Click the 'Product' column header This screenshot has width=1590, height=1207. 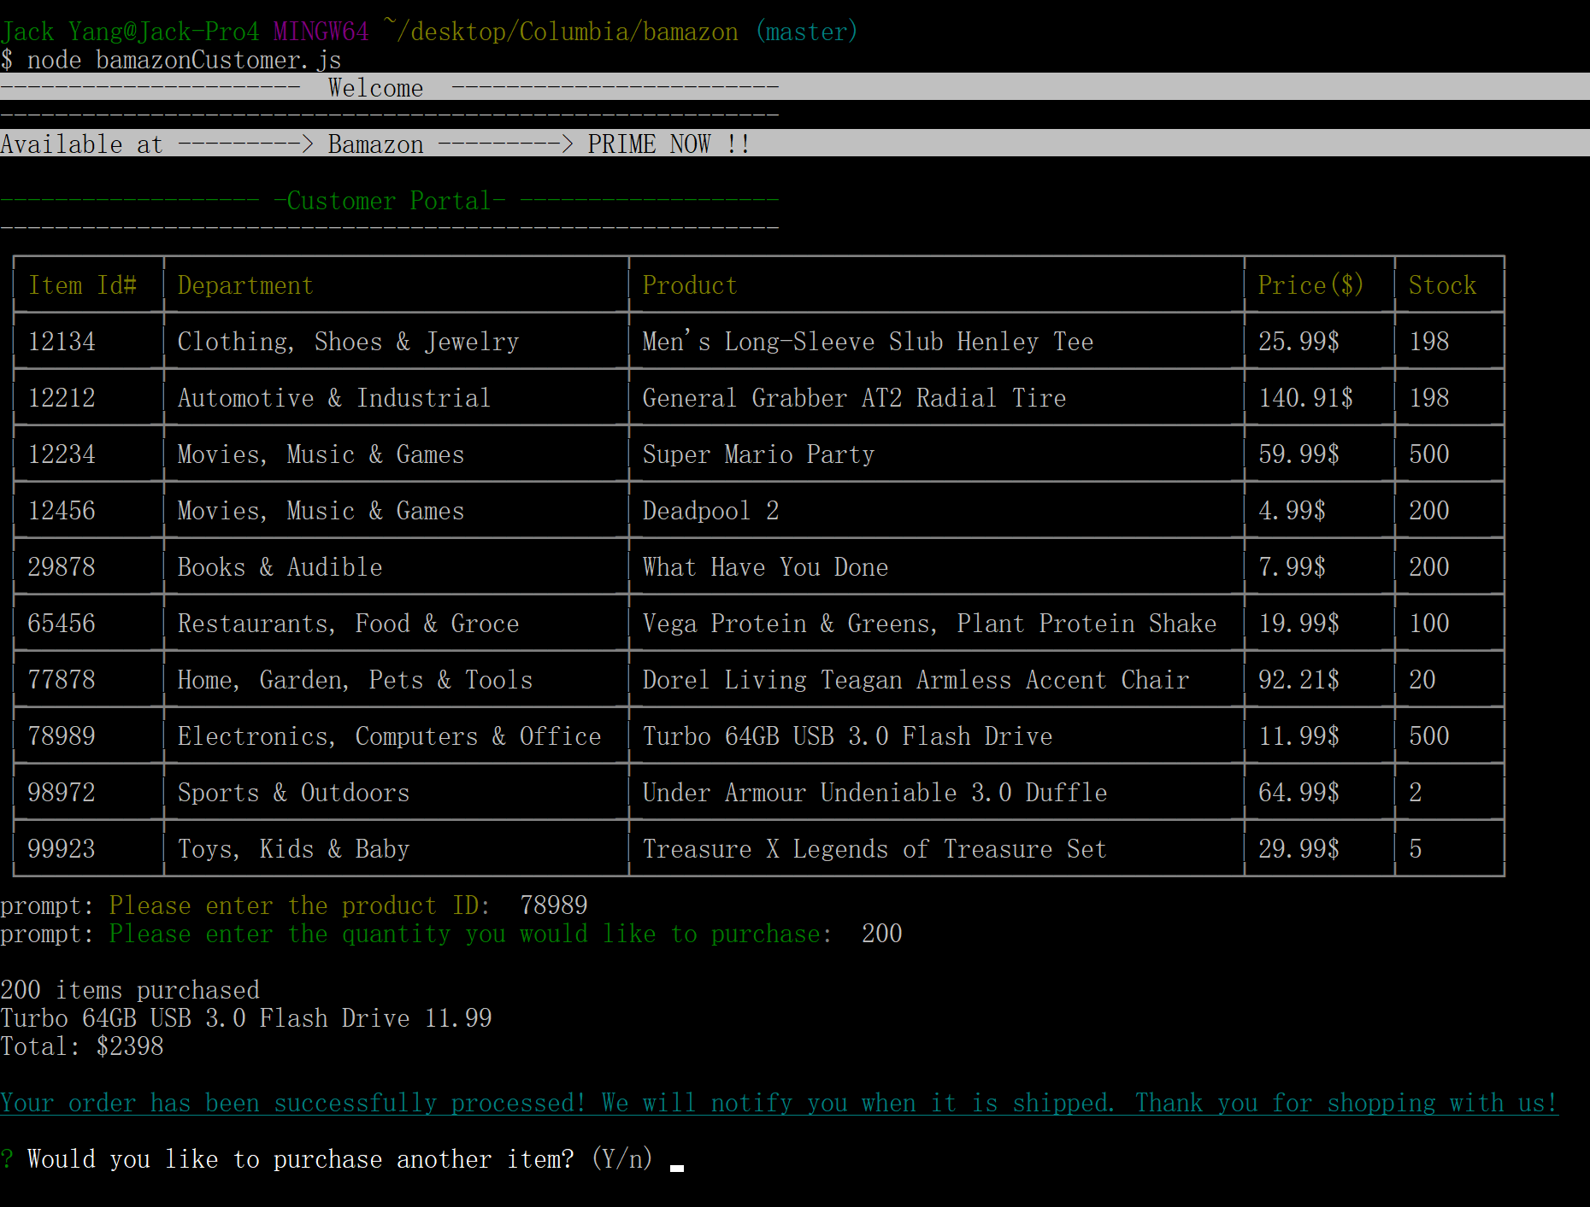(690, 285)
